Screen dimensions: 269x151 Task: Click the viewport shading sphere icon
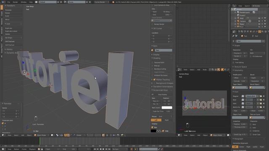click(52, 135)
